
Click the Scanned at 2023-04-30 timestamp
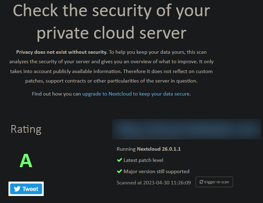point(154,183)
